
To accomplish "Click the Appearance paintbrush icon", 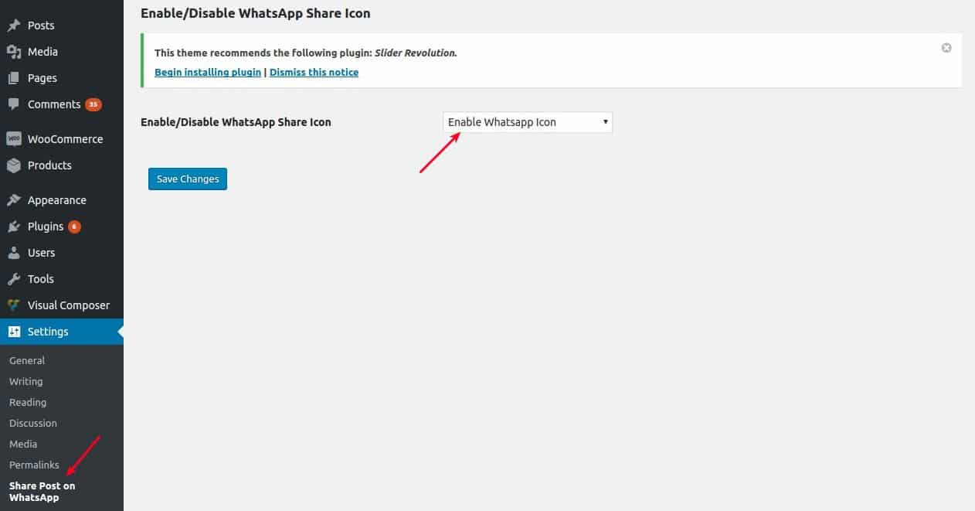I will [14, 200].
